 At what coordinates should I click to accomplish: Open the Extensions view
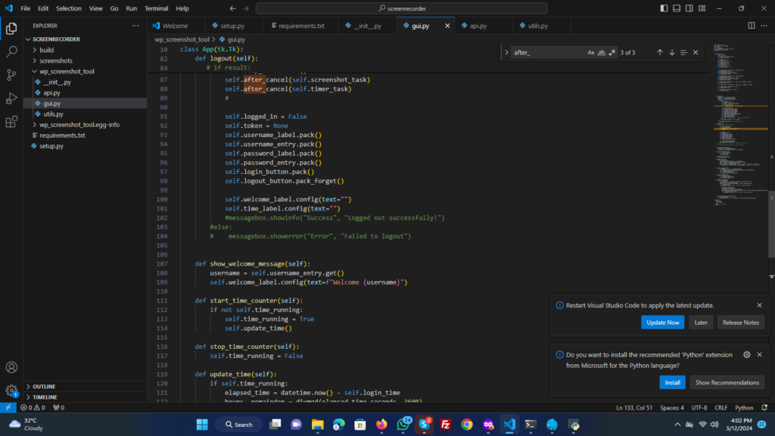tap(11, 122)
